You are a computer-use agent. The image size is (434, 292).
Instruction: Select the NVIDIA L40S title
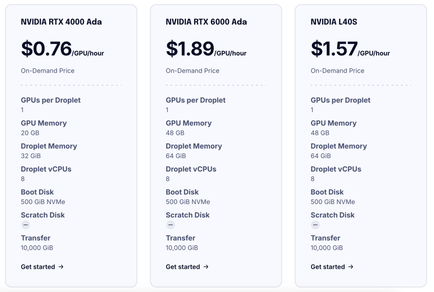pos(334,22)
